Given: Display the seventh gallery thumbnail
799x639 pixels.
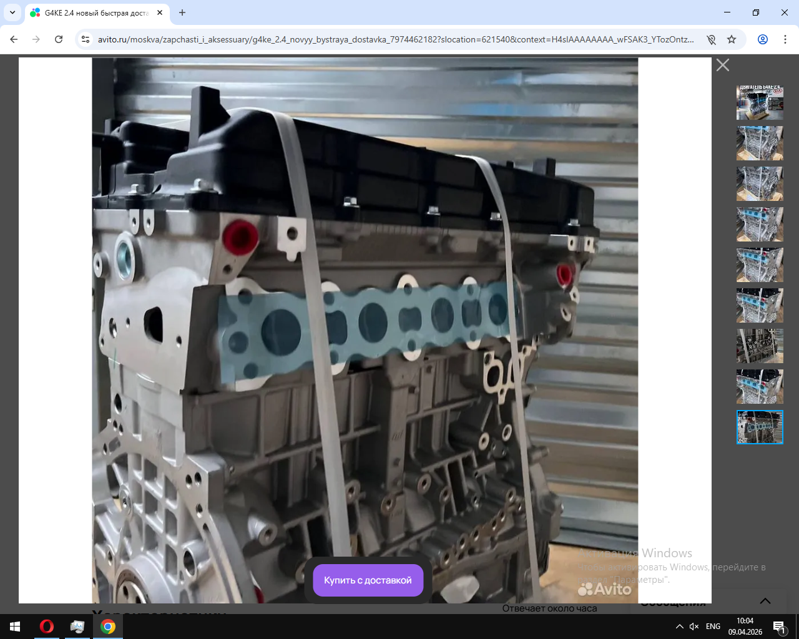Looking at the screenshot, I should pos(760,346).
